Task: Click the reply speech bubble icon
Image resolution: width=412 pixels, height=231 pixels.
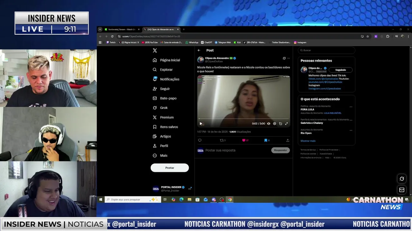Action: coord(200,140)
